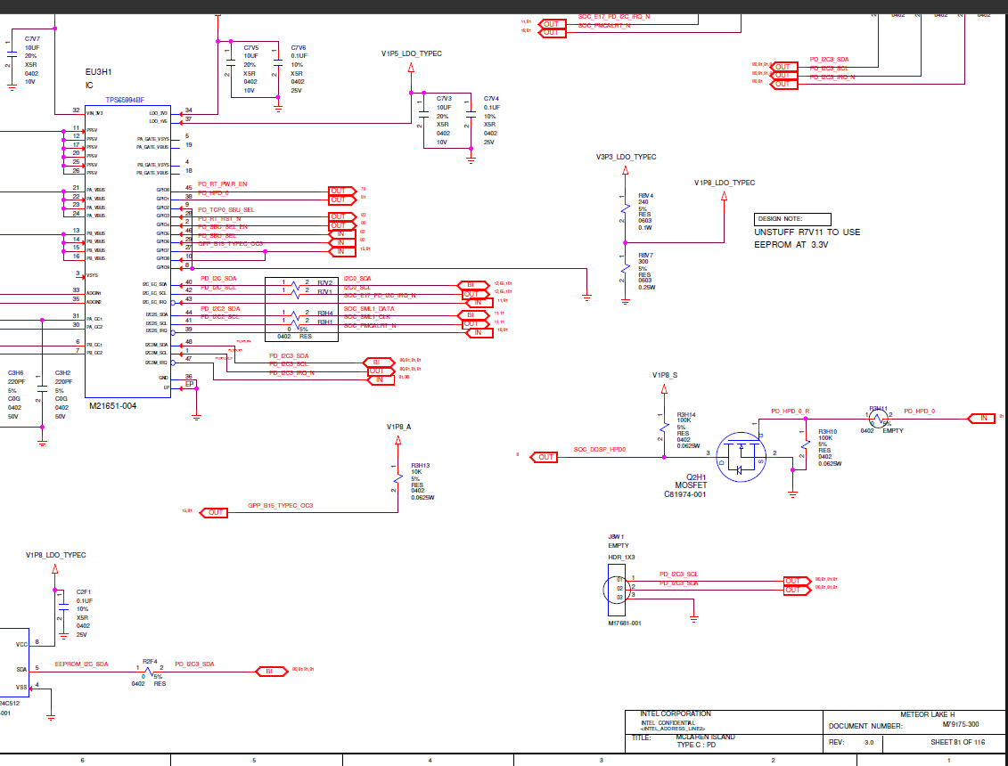Click the PD_TCP0_SBU_SEL net label
The image size is (1008, 766).
click(225, 210)
